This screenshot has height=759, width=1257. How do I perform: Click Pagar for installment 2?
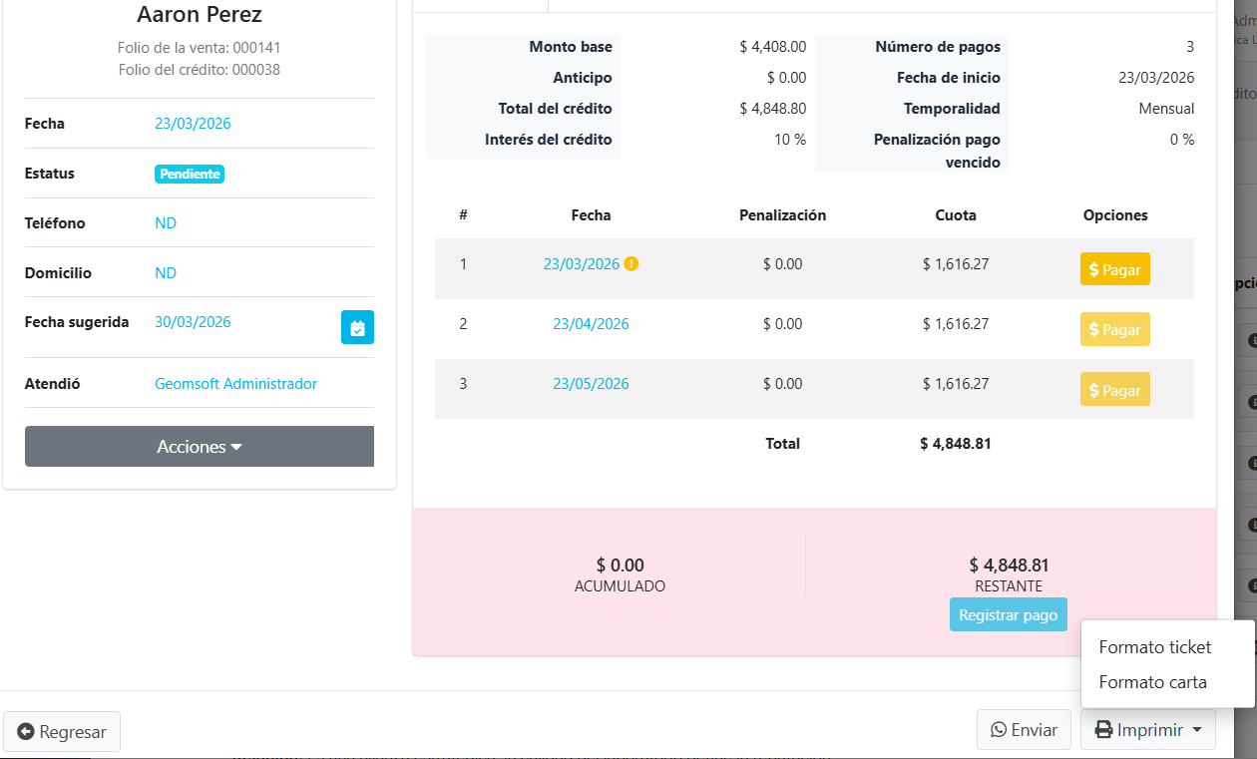(1114, 329)
